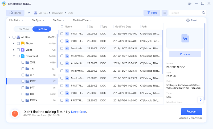The height and width of the screenshot is (129, 213).
Task: Click the file list vertical scrollbar
Action: [x=163, y=52]
